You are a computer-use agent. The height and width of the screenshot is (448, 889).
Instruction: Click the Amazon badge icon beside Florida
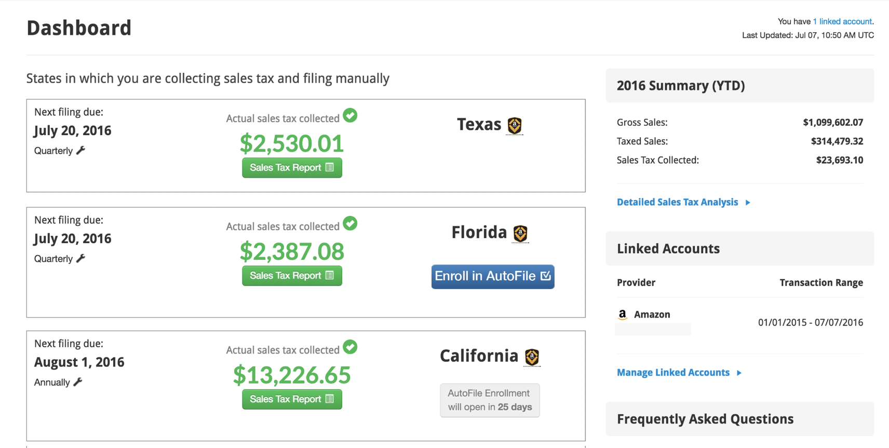coord(520,233)
